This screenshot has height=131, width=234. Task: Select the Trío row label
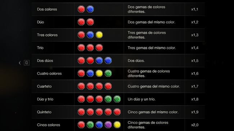pos(40,48)
